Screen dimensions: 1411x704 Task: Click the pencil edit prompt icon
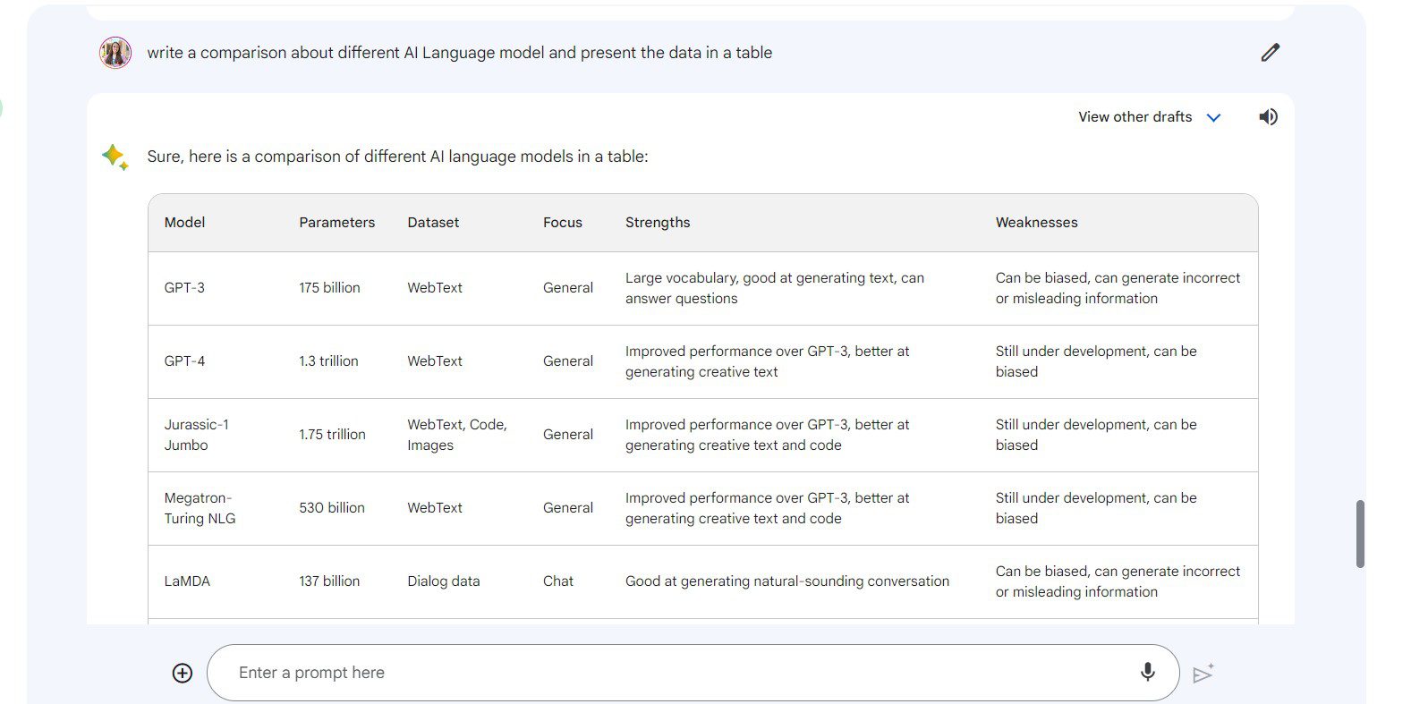1270,53
